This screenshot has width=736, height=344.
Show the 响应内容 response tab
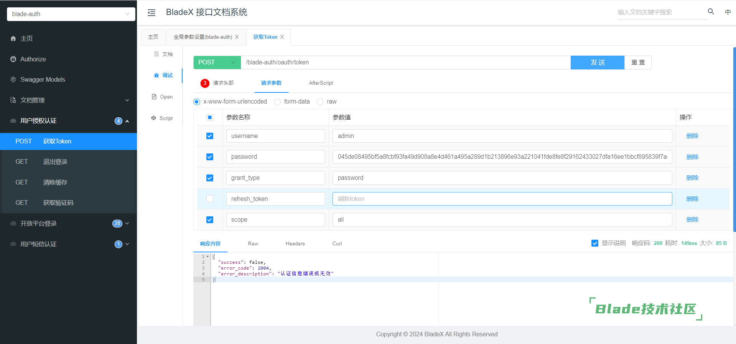pyautogui.click(x=210, y=244)
